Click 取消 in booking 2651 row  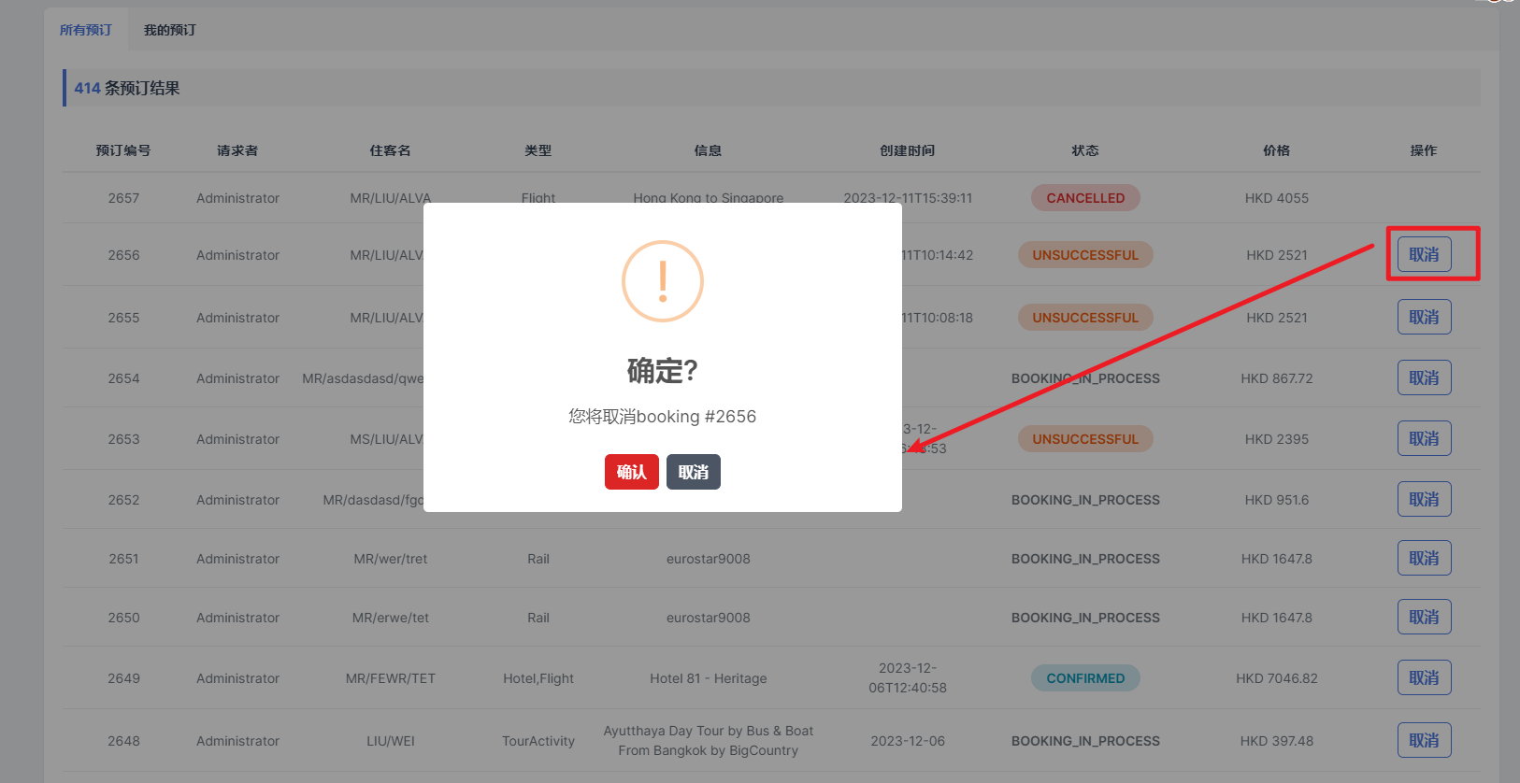tap(1424, 558)
